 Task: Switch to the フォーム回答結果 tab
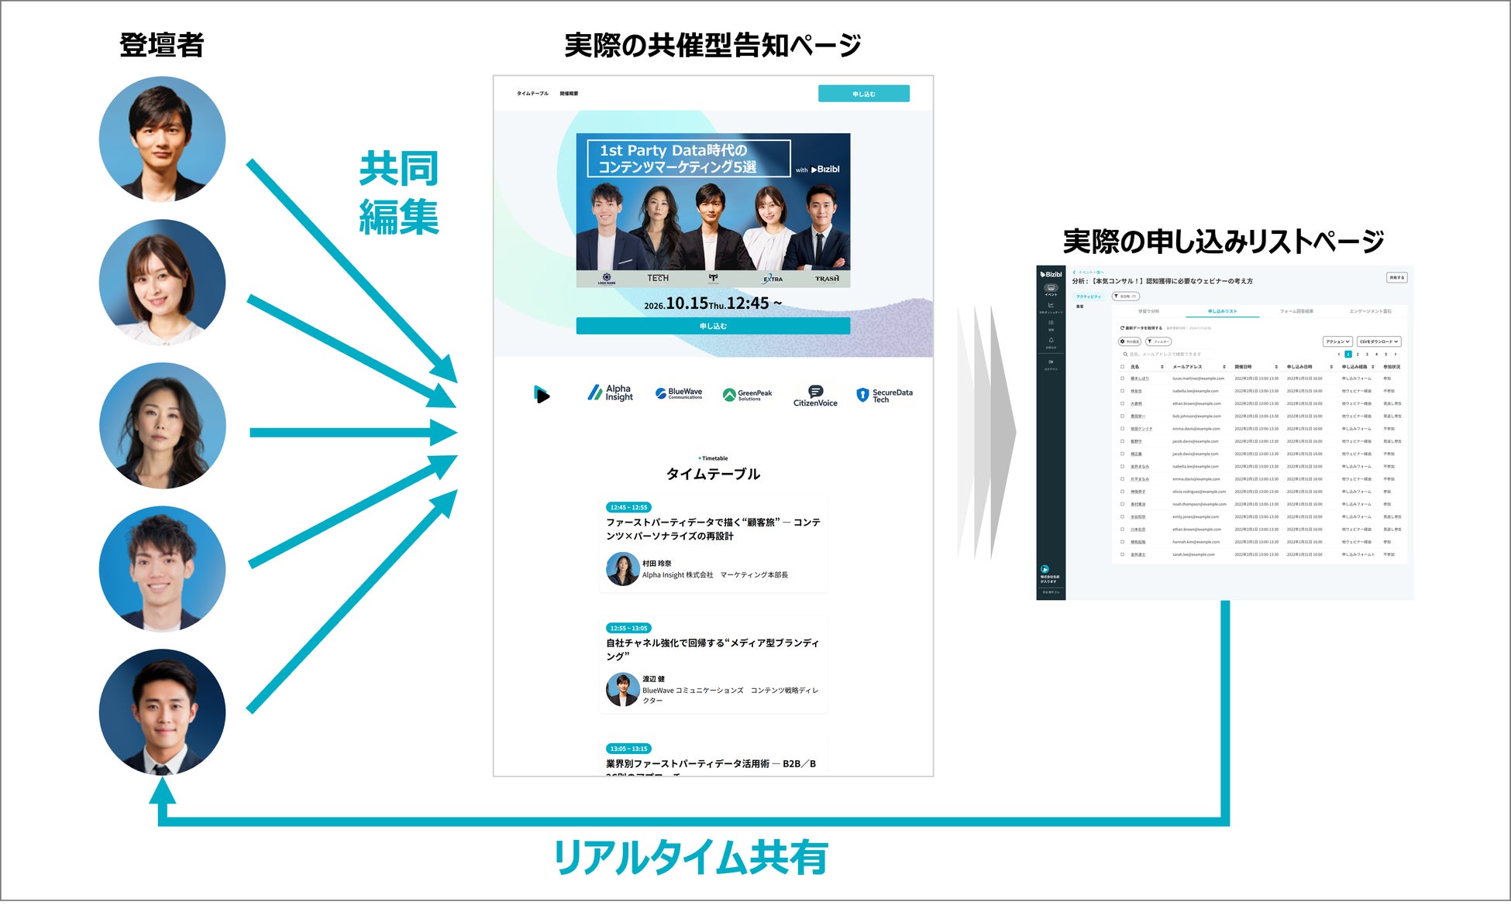[1296, 311]
